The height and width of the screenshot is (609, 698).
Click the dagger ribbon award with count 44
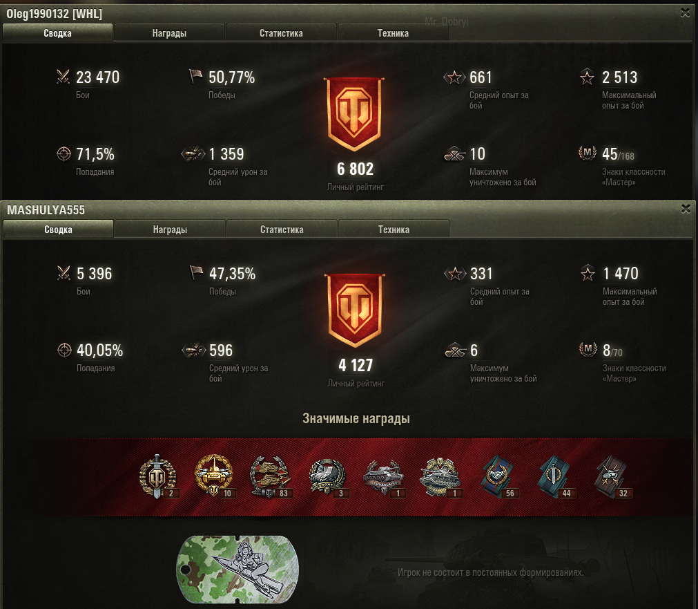click(554, 476)
